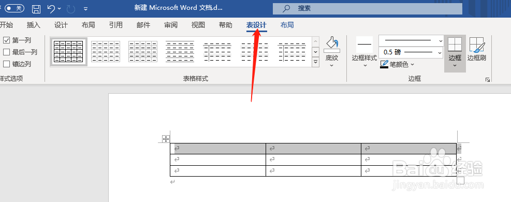
Task: Open the 设计 ribbon tab
Action: coord(61,25)
